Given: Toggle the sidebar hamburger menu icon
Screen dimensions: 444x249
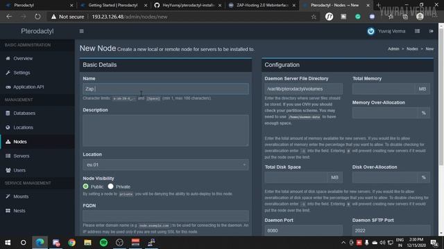Looking at the screenshot, I should click(x=82, y=31).
